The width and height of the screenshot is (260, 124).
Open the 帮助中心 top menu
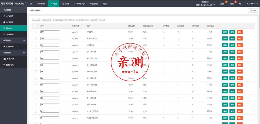pos(79,4)
